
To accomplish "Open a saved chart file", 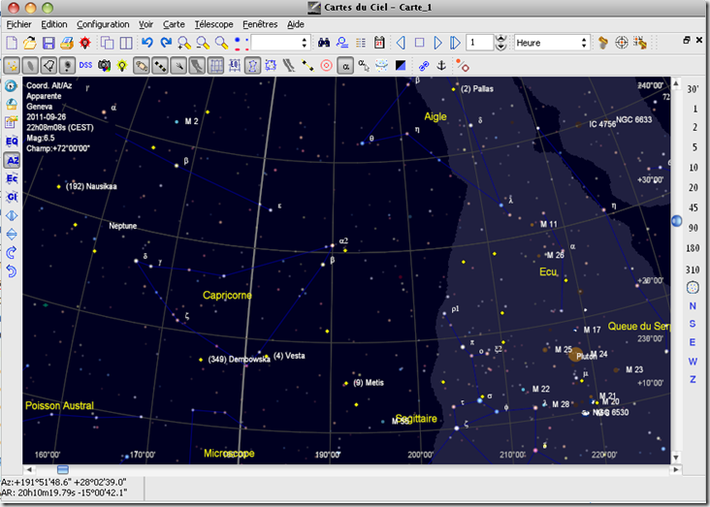I will tap(30, 43).
